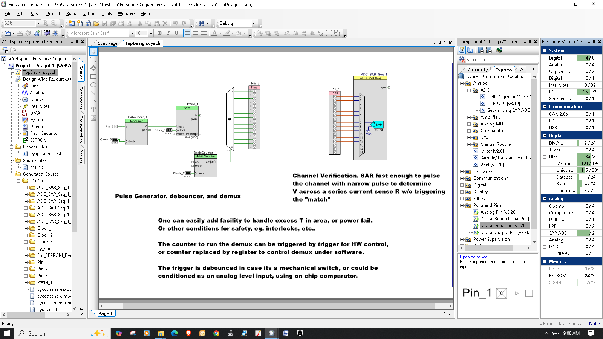Click the Undo arrow
The height and width of the screenshot is (339, 603).
(175, 23)
